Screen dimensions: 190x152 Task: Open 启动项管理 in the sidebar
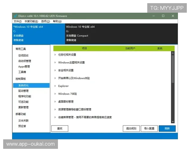click(x=25, y=61)
